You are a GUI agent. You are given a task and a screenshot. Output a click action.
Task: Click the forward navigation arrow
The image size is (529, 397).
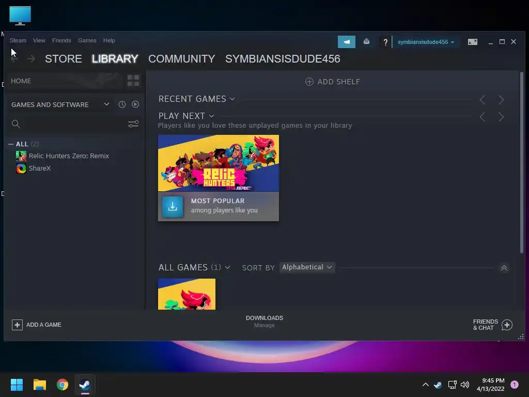pos(31,59)
